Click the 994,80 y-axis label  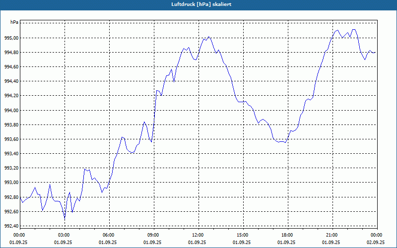pyautogui.click(x=11, y=53)
